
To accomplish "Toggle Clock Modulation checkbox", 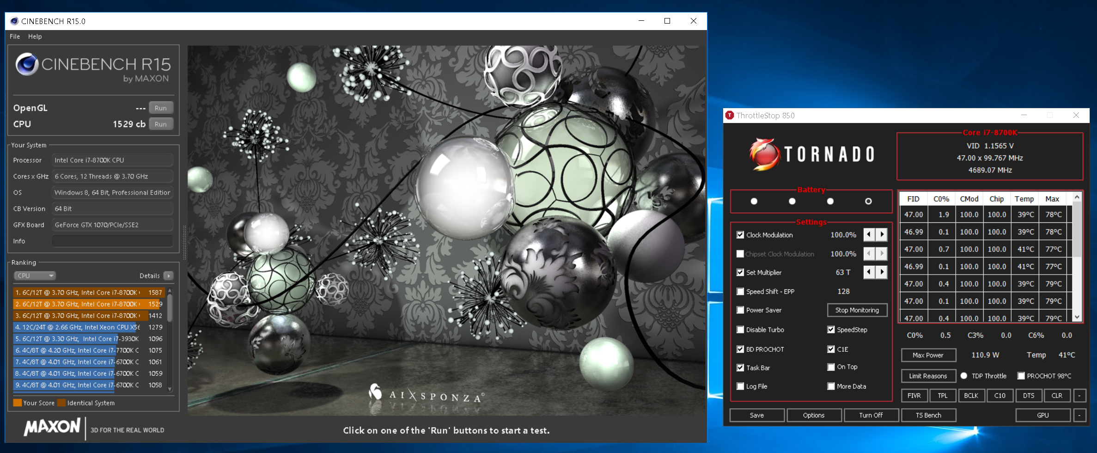I will coord(740,235).
